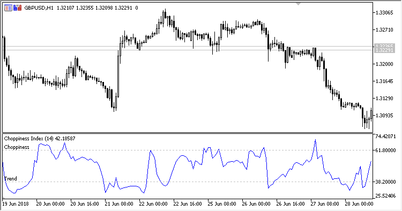Viewport: 402px width, 211px height.
Task: Click price scale value 1.31290
Action: tap(384, 99)
